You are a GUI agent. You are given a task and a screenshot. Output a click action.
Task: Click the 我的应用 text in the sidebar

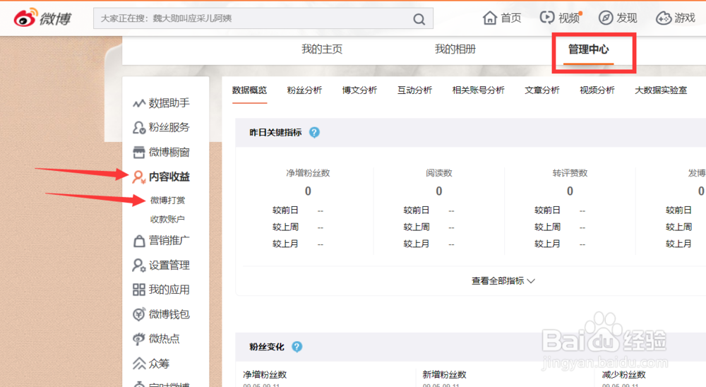[x=169, y=290]
